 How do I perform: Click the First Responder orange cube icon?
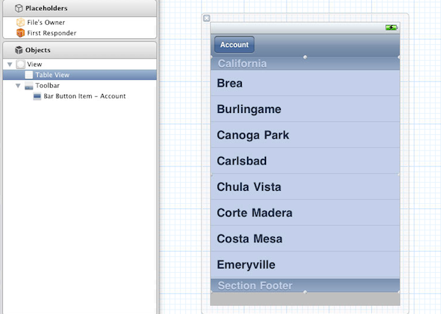pos(21,33)
